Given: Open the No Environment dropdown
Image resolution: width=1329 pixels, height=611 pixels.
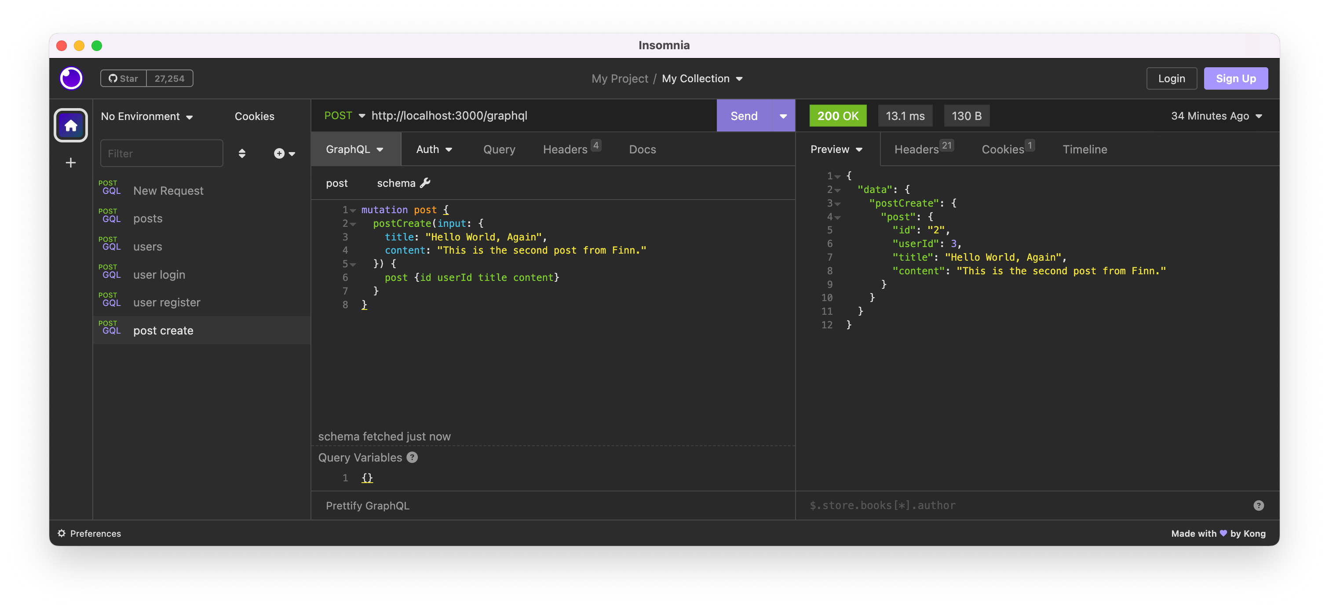Looking at the screenshot, I should click(146, 116).
